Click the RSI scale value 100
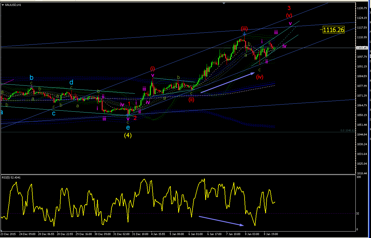Image resolution: width=371 pixels, height=238 pixels. tap(359, 177)
